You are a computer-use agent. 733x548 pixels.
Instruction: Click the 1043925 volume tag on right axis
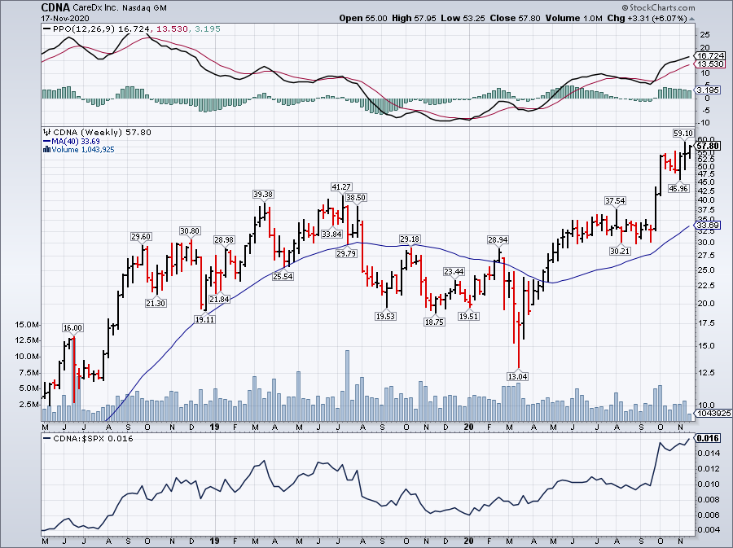713,413
